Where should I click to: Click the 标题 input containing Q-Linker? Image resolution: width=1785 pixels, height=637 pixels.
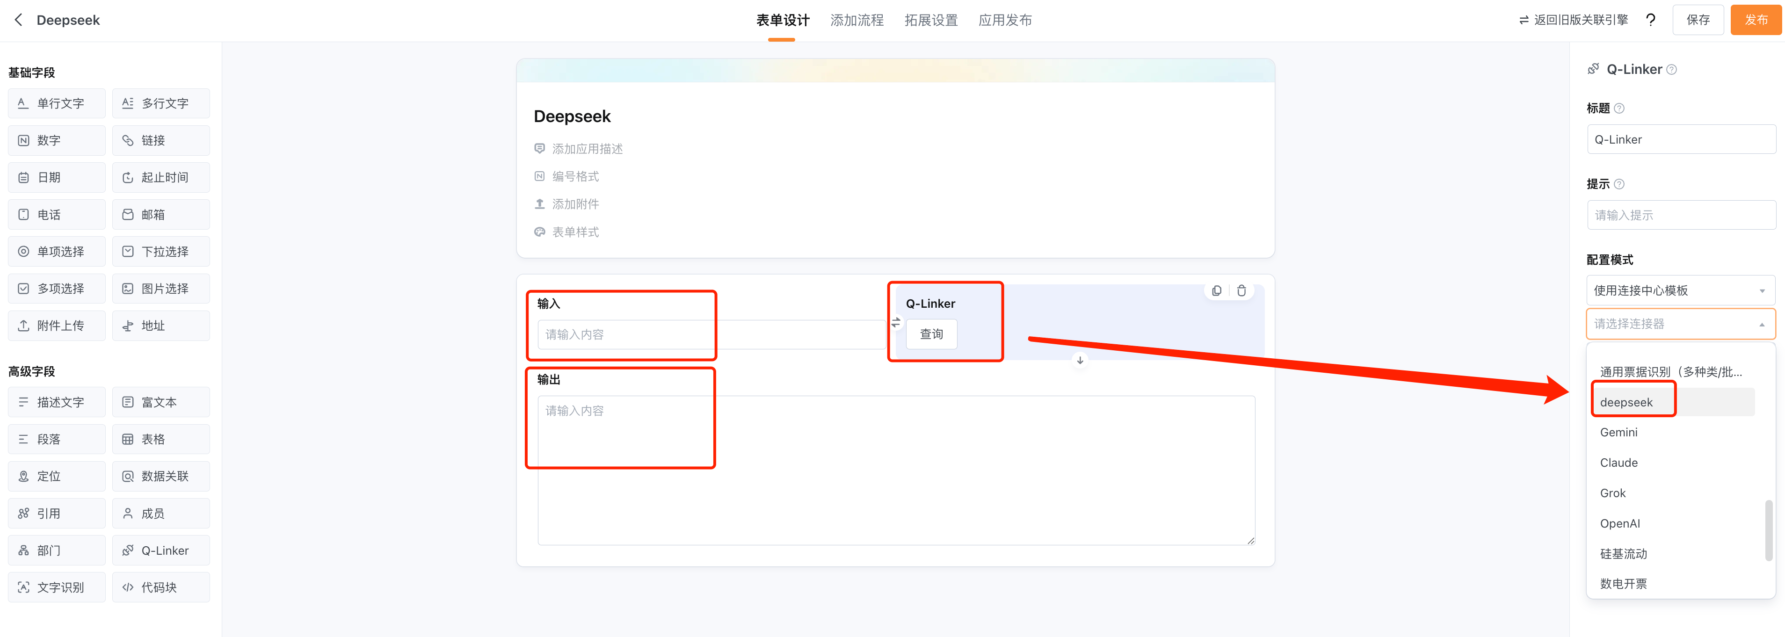click(x=1681, y=139)
